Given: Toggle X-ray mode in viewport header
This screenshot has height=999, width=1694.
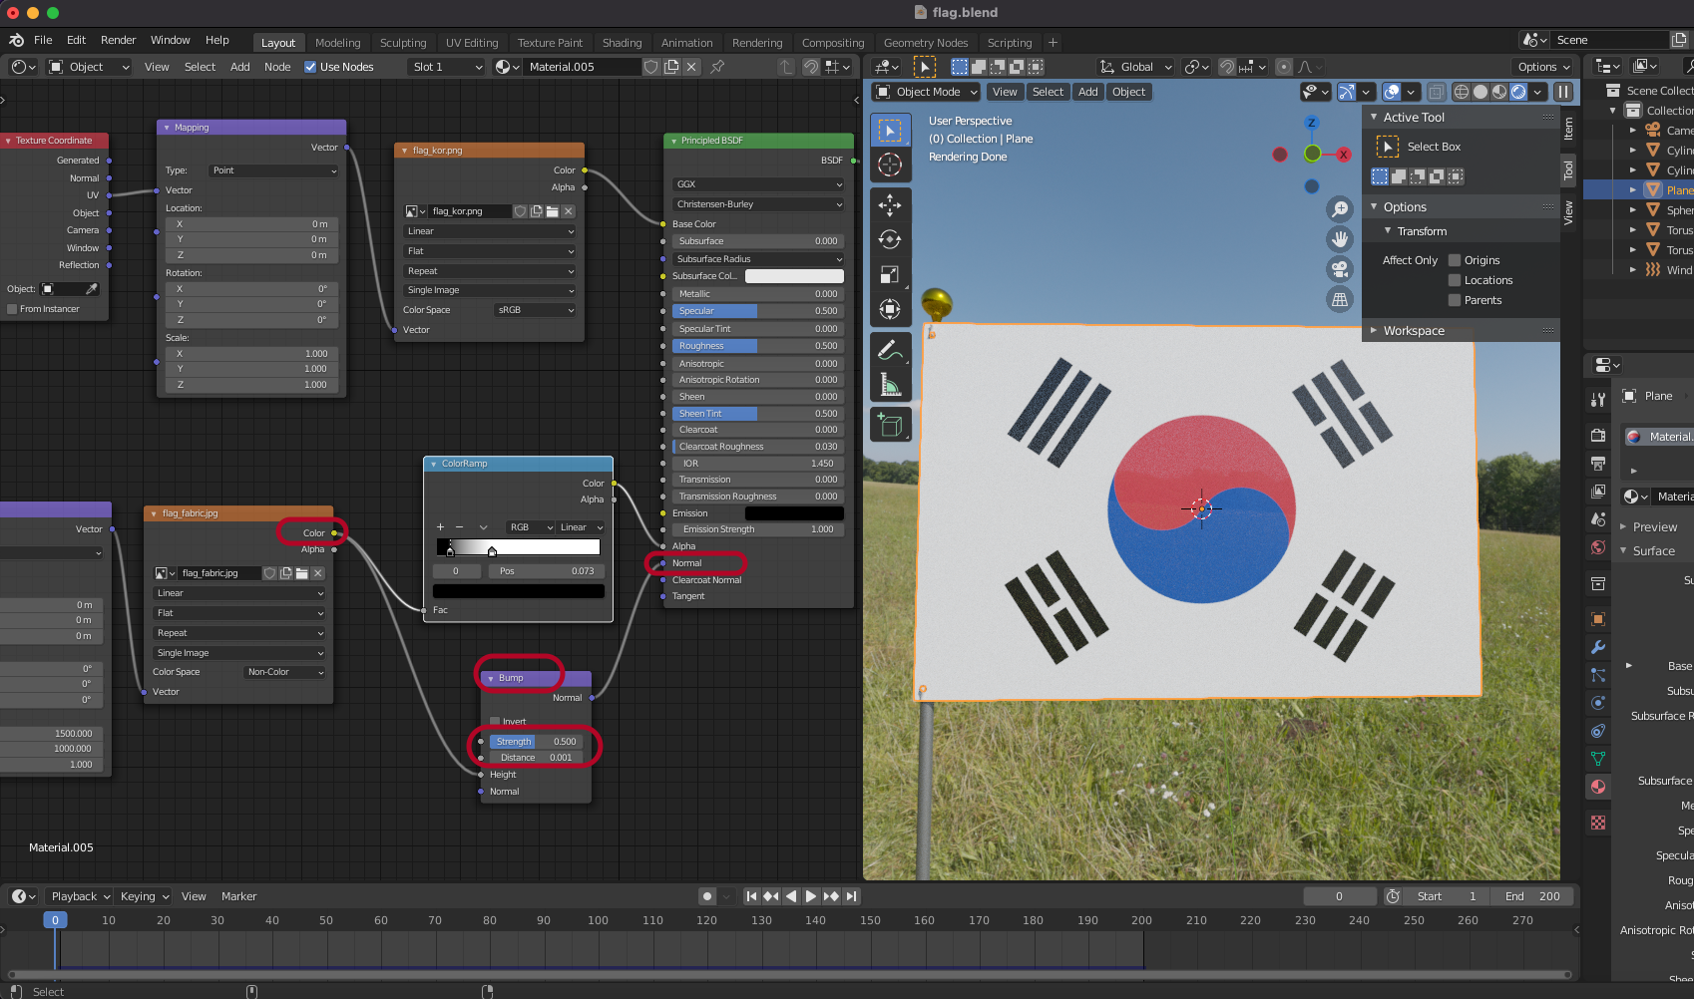Looking at the screenshot, I should (1436, 92).
